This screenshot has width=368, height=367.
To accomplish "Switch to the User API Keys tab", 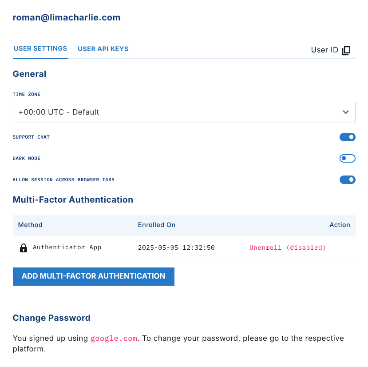I will [103, 49].
